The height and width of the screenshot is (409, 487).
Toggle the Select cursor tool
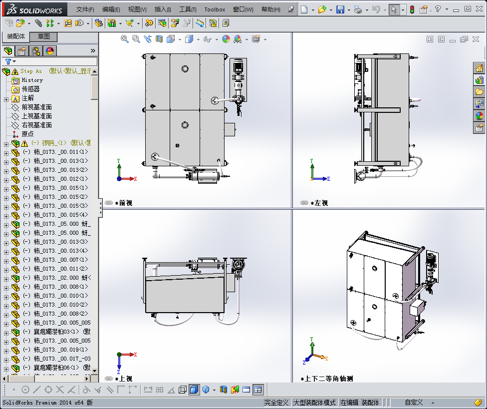click(x=394, y=9)
